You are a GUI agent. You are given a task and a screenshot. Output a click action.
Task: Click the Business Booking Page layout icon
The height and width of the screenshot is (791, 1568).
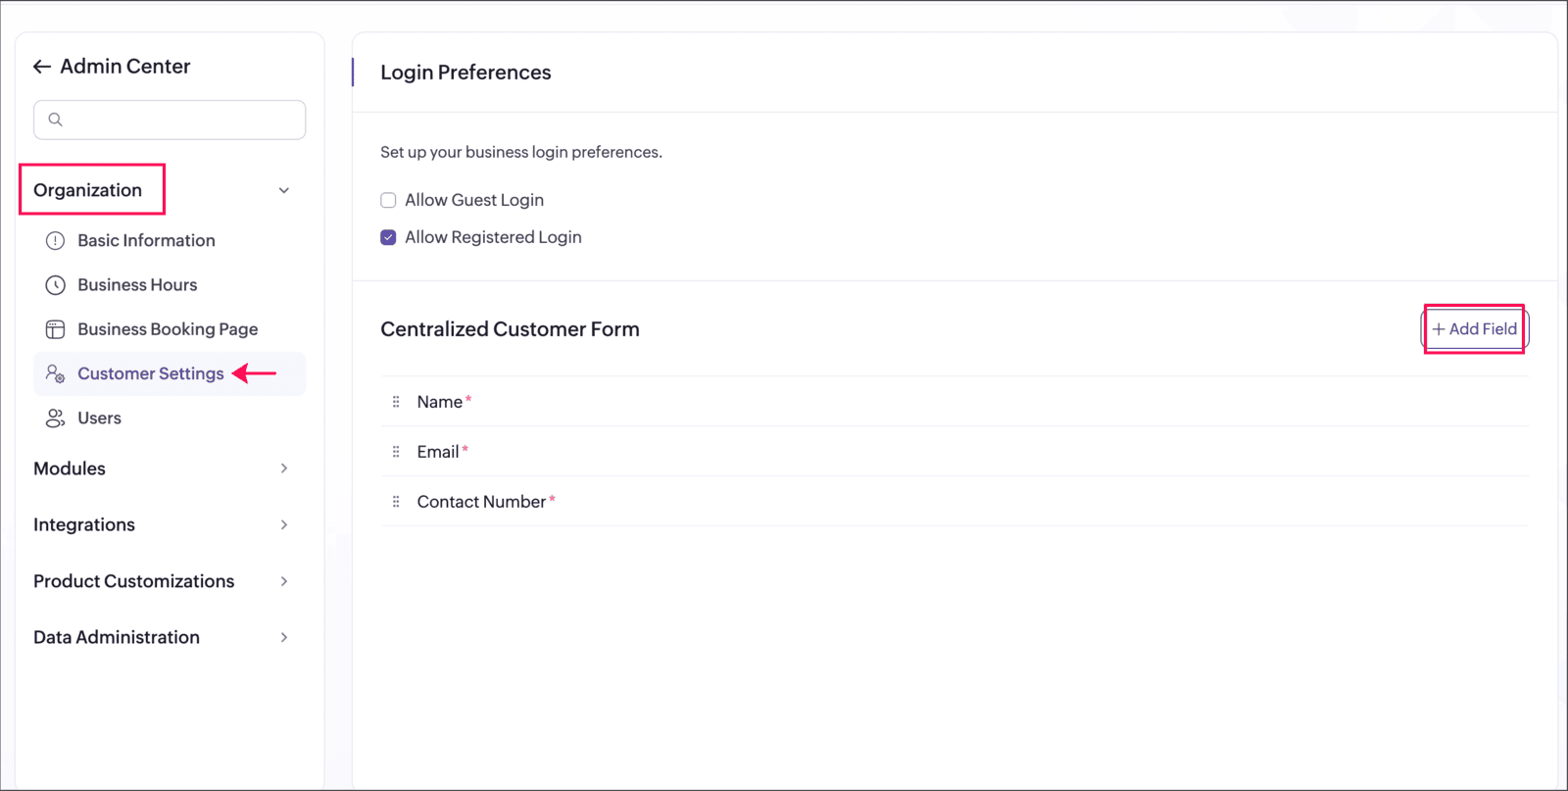56,329
